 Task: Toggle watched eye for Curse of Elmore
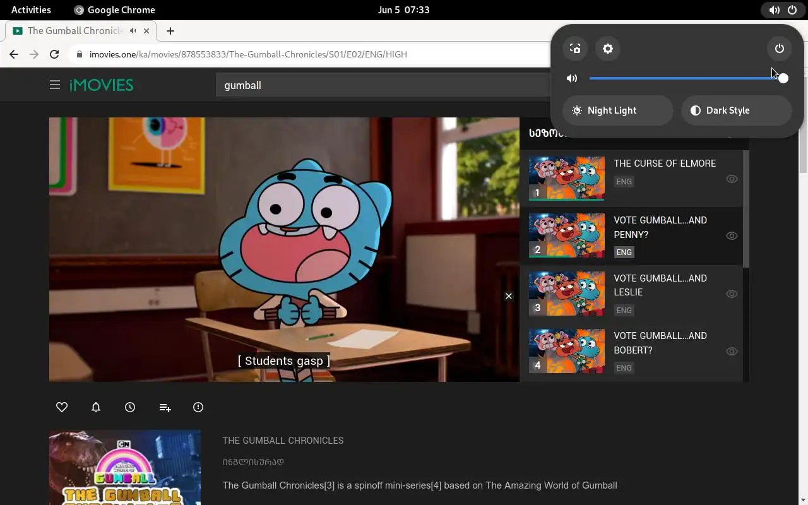pyautogui.click(x=732, y=179)
